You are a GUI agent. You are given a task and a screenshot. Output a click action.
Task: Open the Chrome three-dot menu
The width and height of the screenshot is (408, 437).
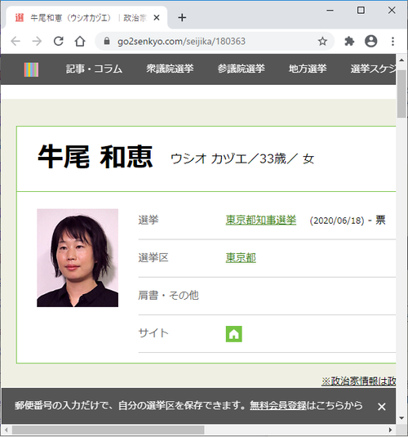click(392, 41)
